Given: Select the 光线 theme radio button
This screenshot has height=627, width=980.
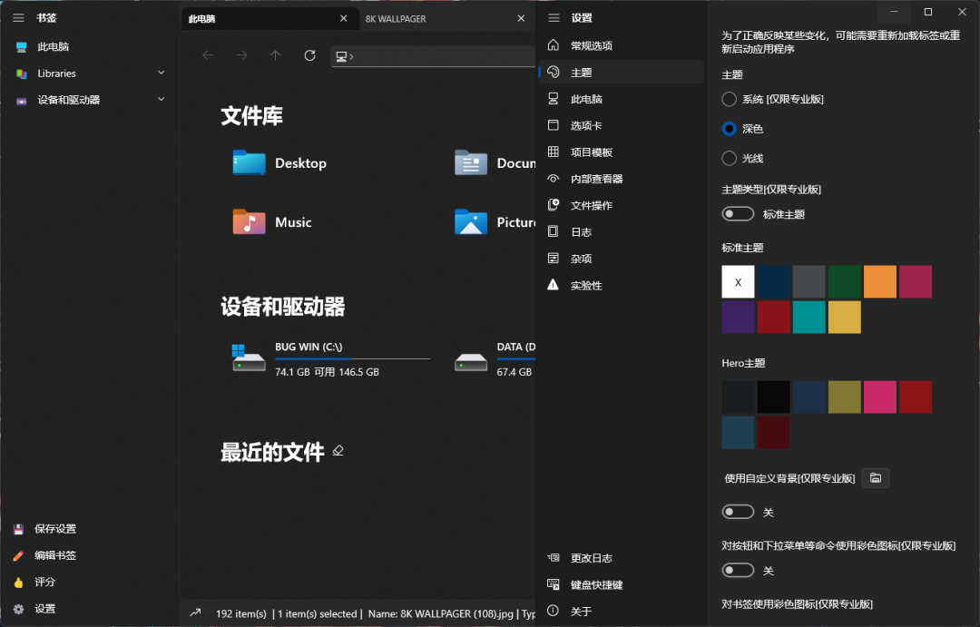Looking at the screenshot, I should coord(729,158).
